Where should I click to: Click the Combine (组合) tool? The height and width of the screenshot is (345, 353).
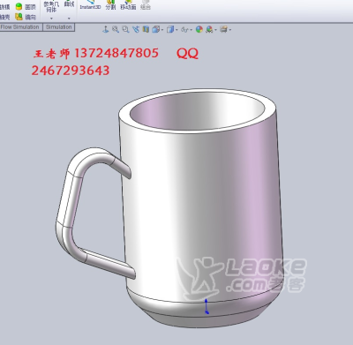pos(146,5)
